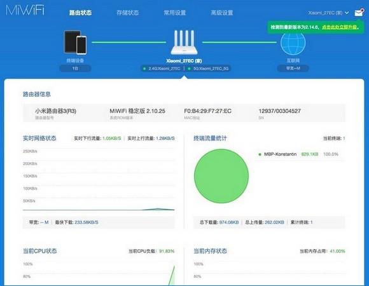369x286 pixels.
Task: Click the 250KB/s axis label
Action: (30, 151)
